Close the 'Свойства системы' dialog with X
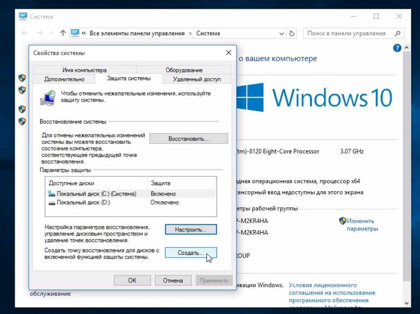420x314 pixels. click(229, 53)
